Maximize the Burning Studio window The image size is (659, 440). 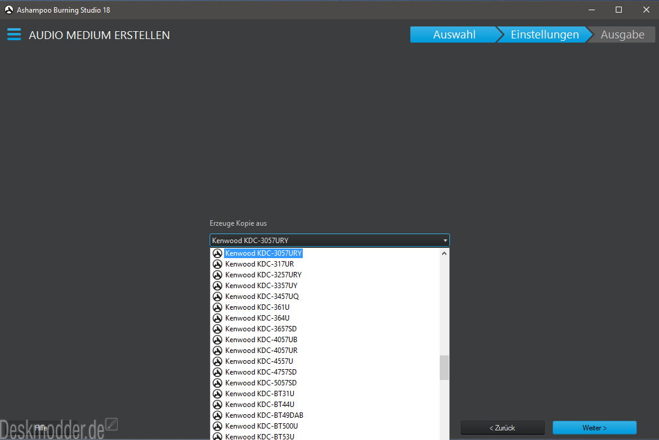coord(619,10)
